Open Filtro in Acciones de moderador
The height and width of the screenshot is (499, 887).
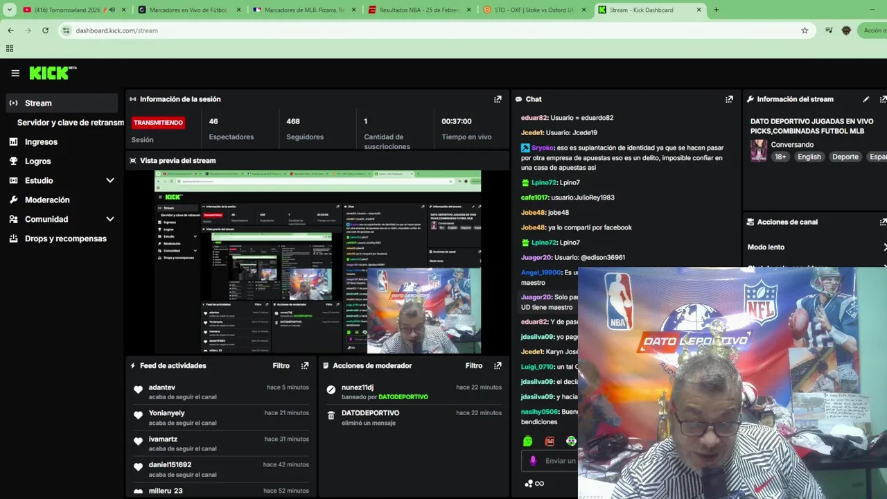coord(474,365)
